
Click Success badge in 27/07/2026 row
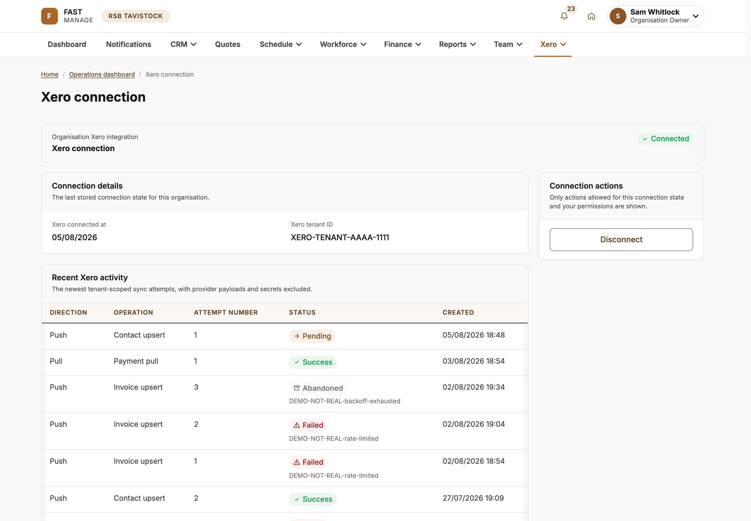click(312, 499)
